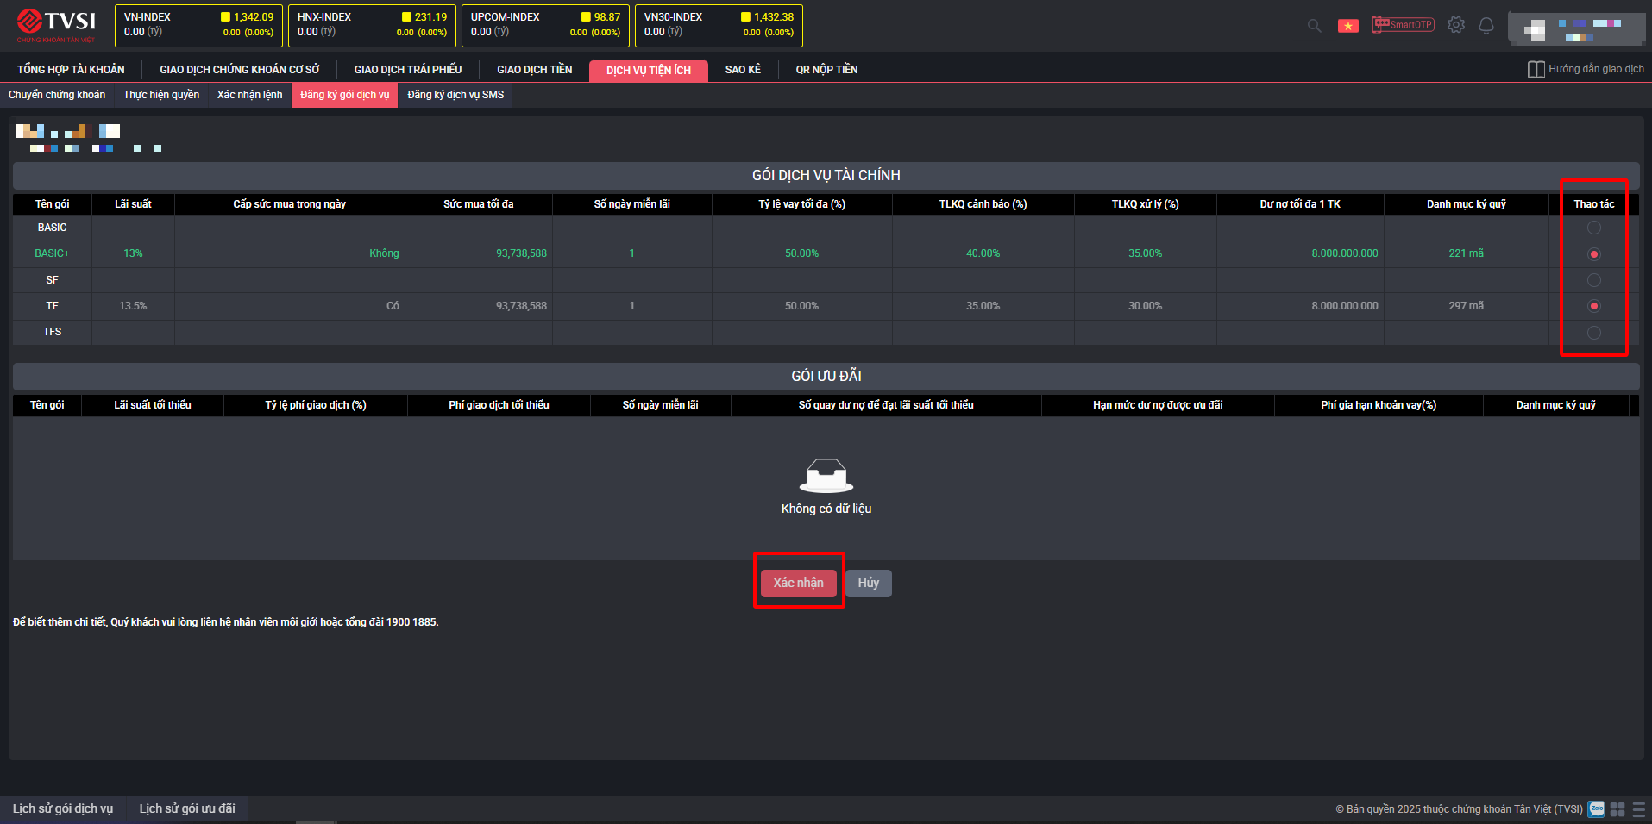Open settings via the gear icon
1652x824 pixels.
(1456, 25)
